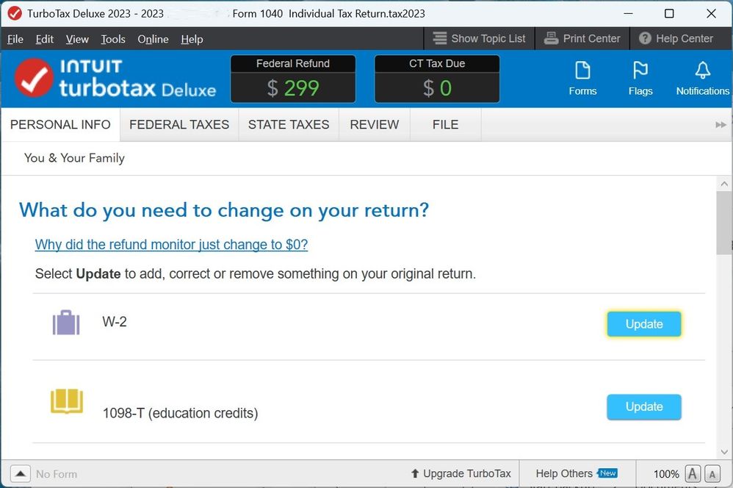Open the Help Center
The width and height of the screenshot is (733, 488).
click(676, 38)
